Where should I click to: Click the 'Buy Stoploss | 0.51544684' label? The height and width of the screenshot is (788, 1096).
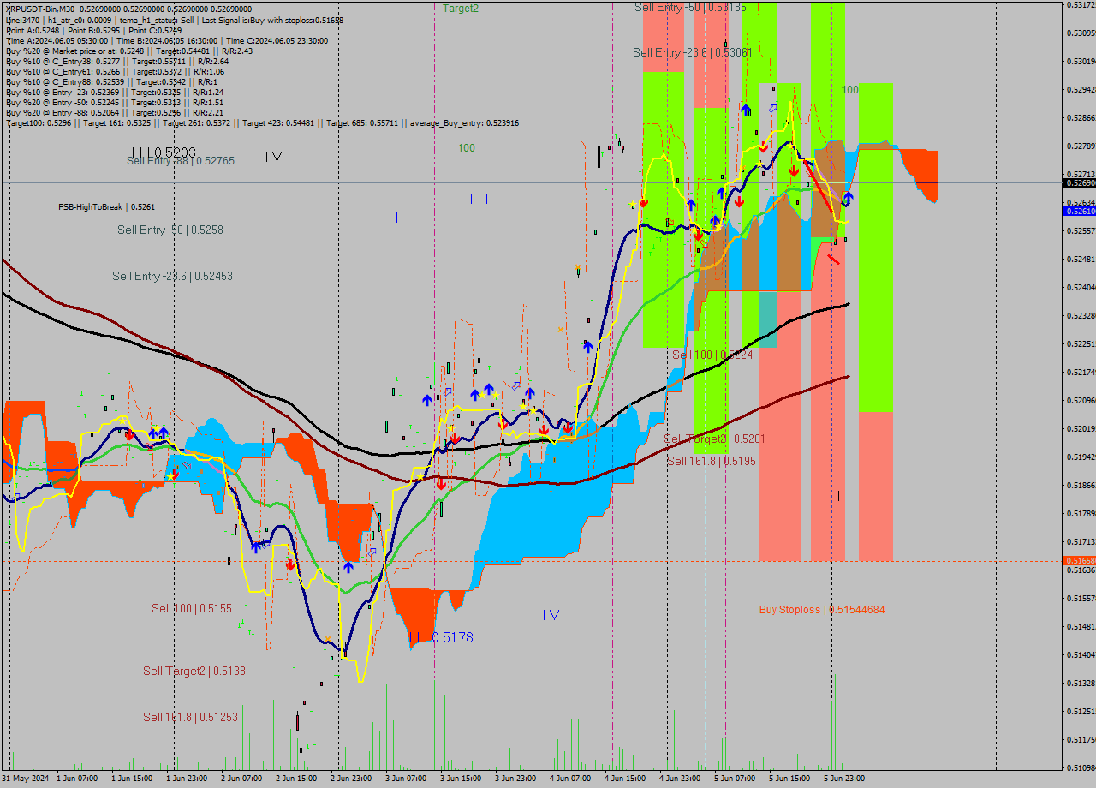[x=822, y=610]
